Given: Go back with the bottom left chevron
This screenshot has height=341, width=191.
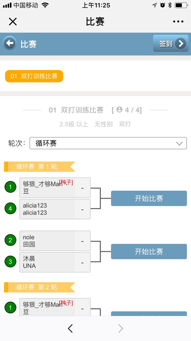Looking at the screenshot, I should pos(71,328).
